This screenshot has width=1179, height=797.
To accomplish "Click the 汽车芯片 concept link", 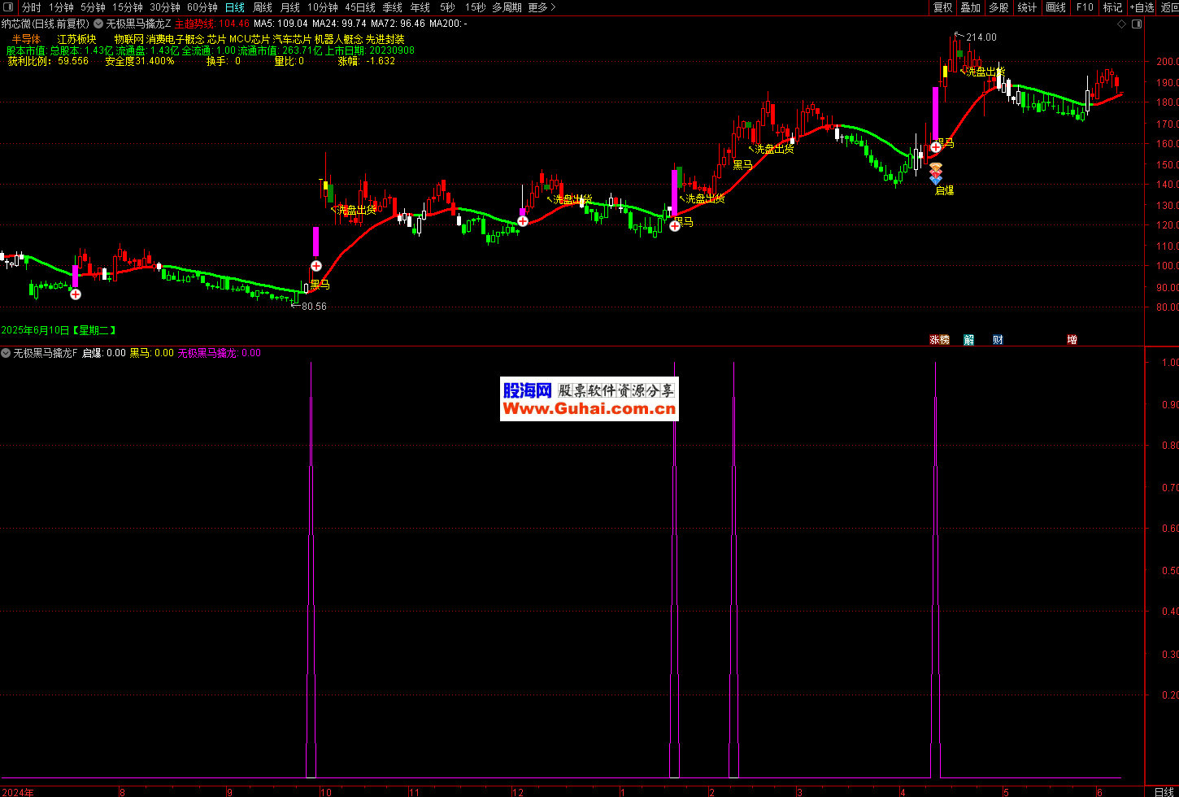I will point(292,39).
